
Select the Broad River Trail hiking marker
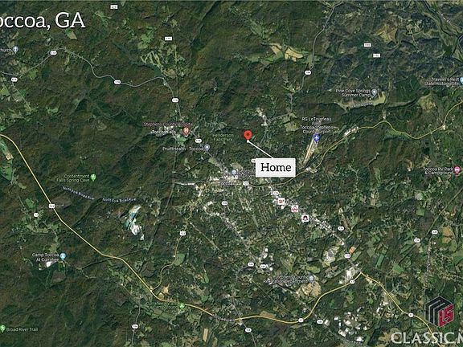coord(2,328)
